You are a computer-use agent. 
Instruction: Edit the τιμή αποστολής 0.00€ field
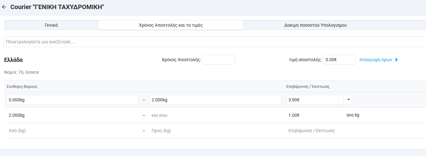(340, 60)
